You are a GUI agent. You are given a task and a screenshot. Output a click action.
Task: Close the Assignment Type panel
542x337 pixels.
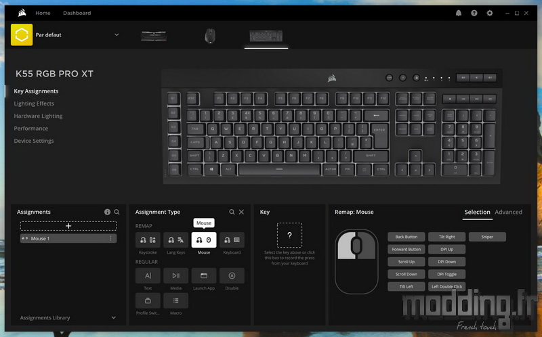click(241, 212)
